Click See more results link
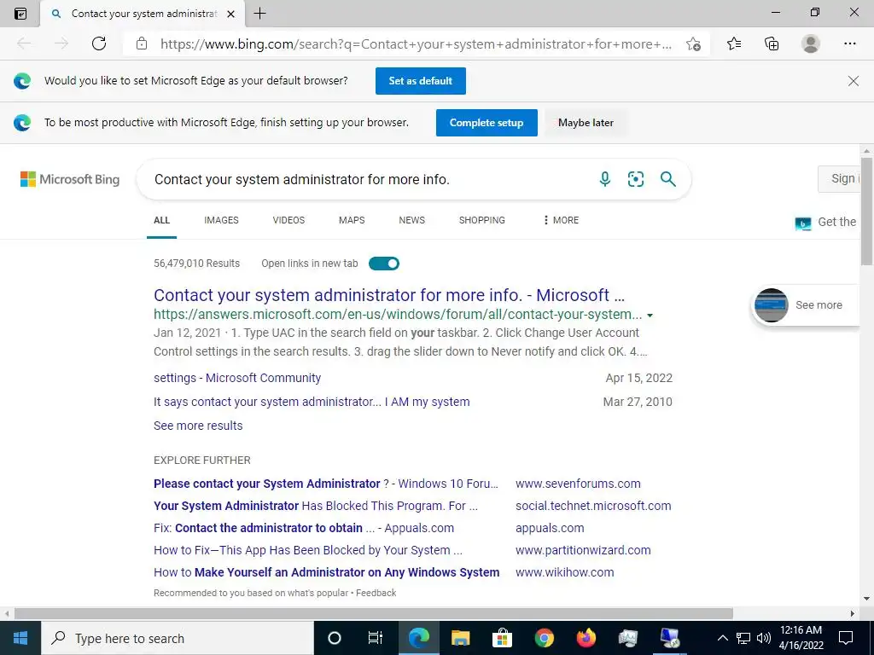Viewport: 874px width, 655px height. pos(198,426)
